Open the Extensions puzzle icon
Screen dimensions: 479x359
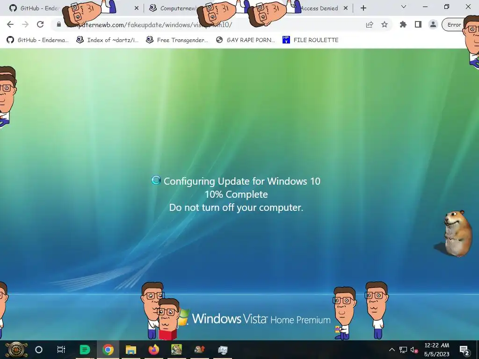tap(403, 24)
